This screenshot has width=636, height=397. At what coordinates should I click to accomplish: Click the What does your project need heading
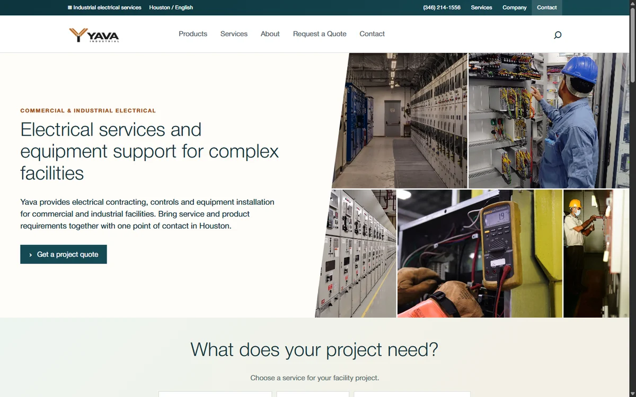click(x=314, y=350)
